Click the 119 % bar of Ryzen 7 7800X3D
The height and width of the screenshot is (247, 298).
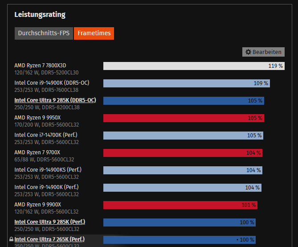(x=194, y=66)
